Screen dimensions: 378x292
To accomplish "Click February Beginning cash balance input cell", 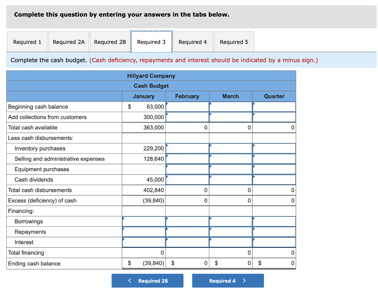I will tap(187, 107).
